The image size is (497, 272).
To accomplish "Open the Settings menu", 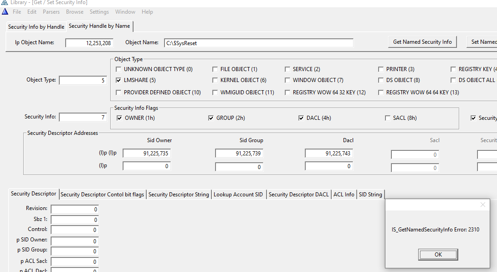I will click(x=99, y=12).
